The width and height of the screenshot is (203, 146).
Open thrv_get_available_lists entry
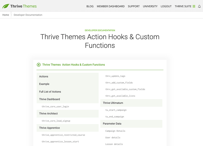[120, 96]
